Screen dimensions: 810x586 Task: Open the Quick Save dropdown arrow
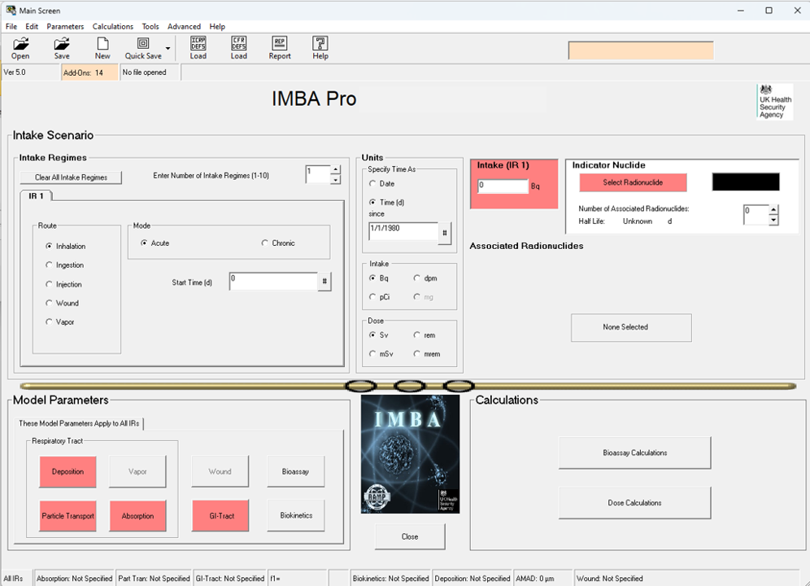pos(168,49)
